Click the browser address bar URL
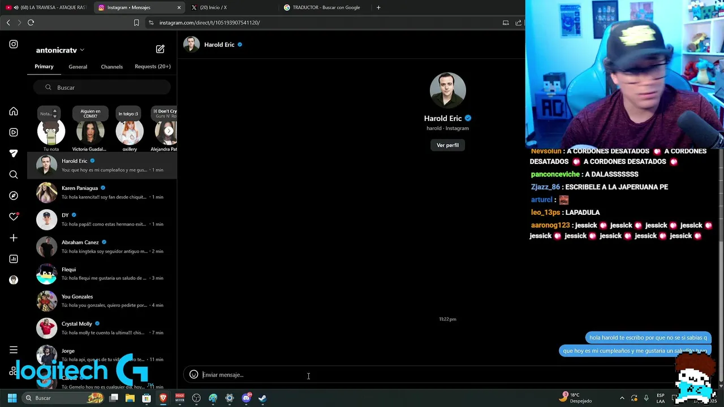 tap(209, 23)
